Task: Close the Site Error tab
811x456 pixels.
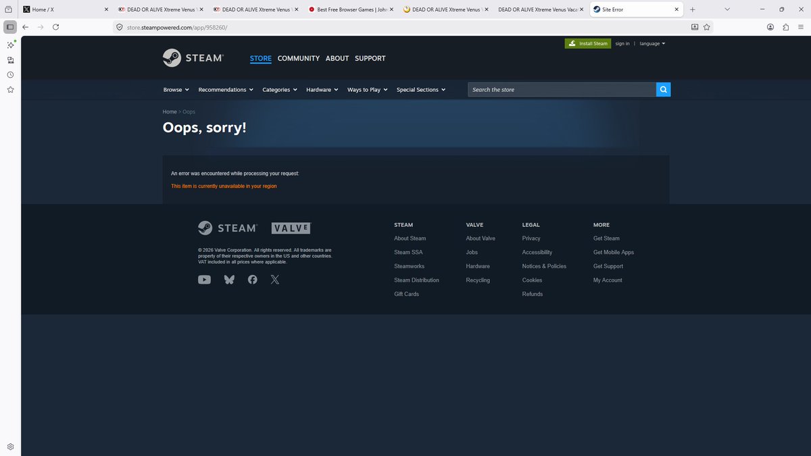Action: pyautogui.click(x=677, y=9)
